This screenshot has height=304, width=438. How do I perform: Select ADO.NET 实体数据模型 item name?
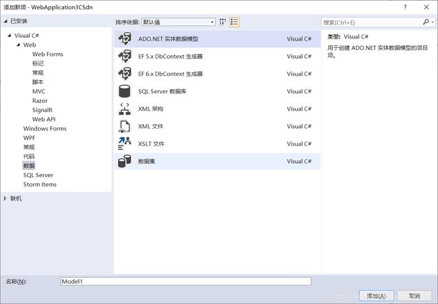168,39
